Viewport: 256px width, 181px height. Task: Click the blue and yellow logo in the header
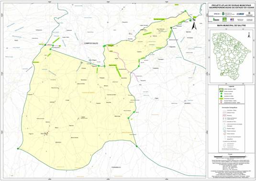pyautogui.click(x=232, y=20)
